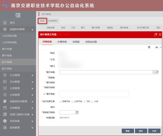Image resolution: width=163 pixels, height=136 pixels.
Task: Click the search icon beside 离宁申请 field
Action: [x=157, y=72]
